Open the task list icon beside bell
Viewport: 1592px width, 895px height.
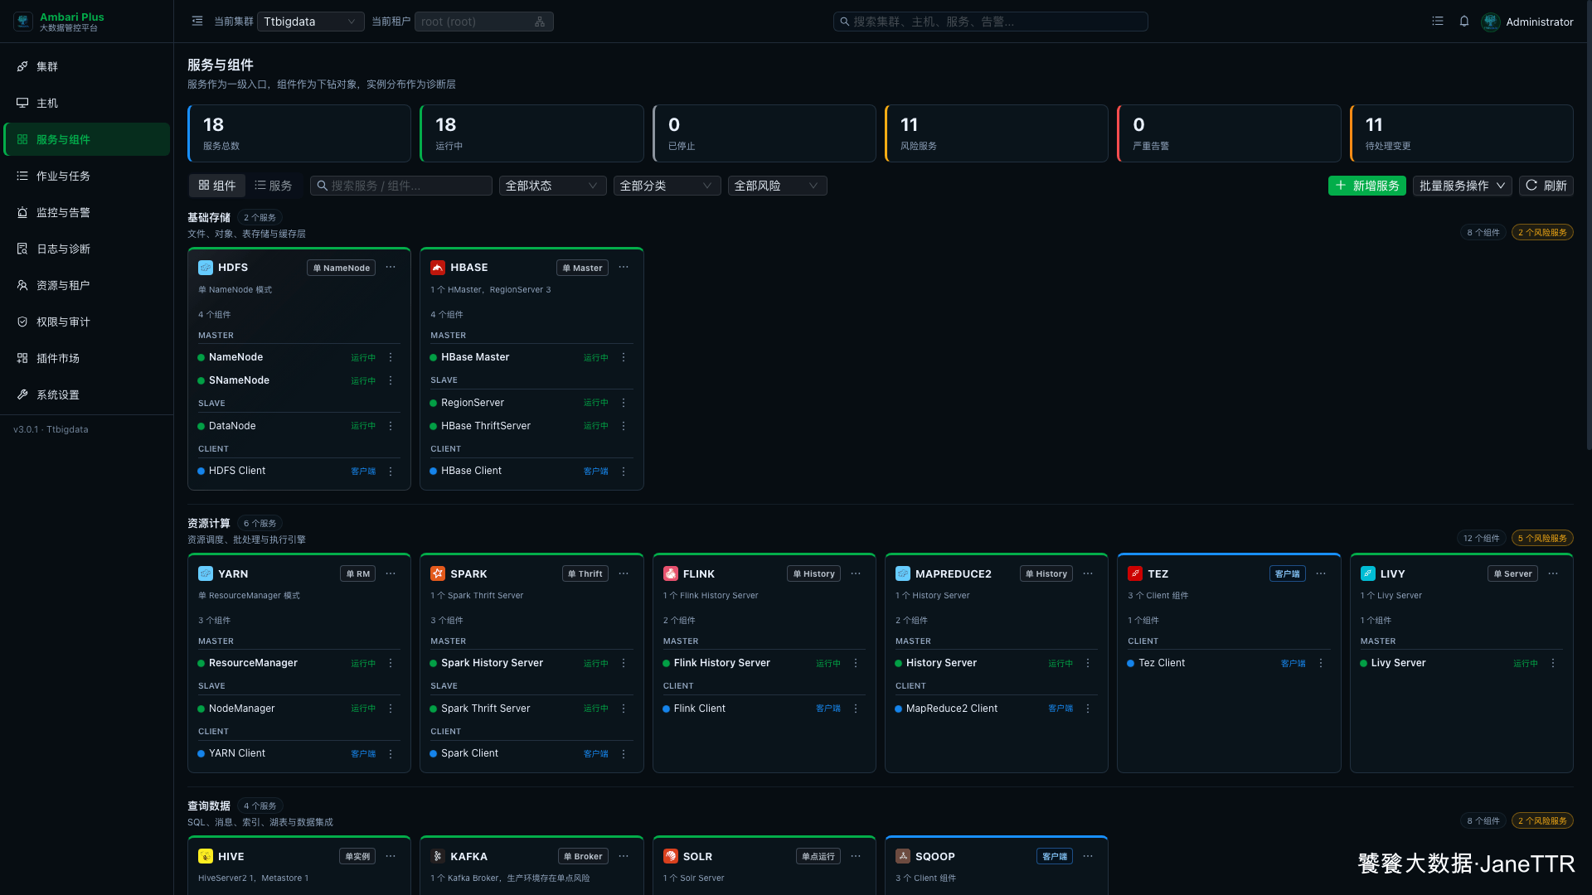1438,22
